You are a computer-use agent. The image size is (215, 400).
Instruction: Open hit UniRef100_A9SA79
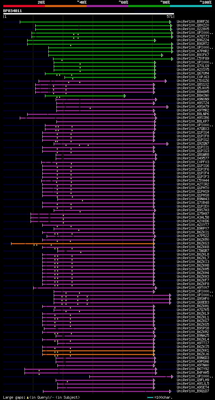click(x=193, y=107)
